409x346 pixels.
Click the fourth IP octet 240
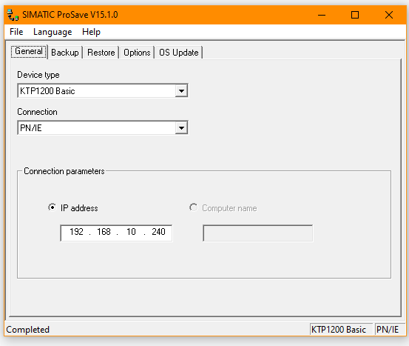[x=158, y=232]
